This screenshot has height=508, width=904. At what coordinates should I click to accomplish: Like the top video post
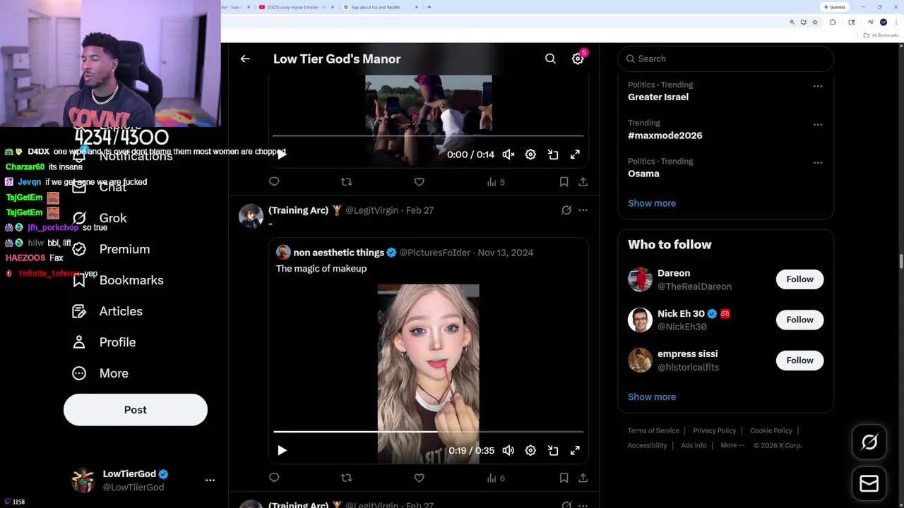point(419,182)
